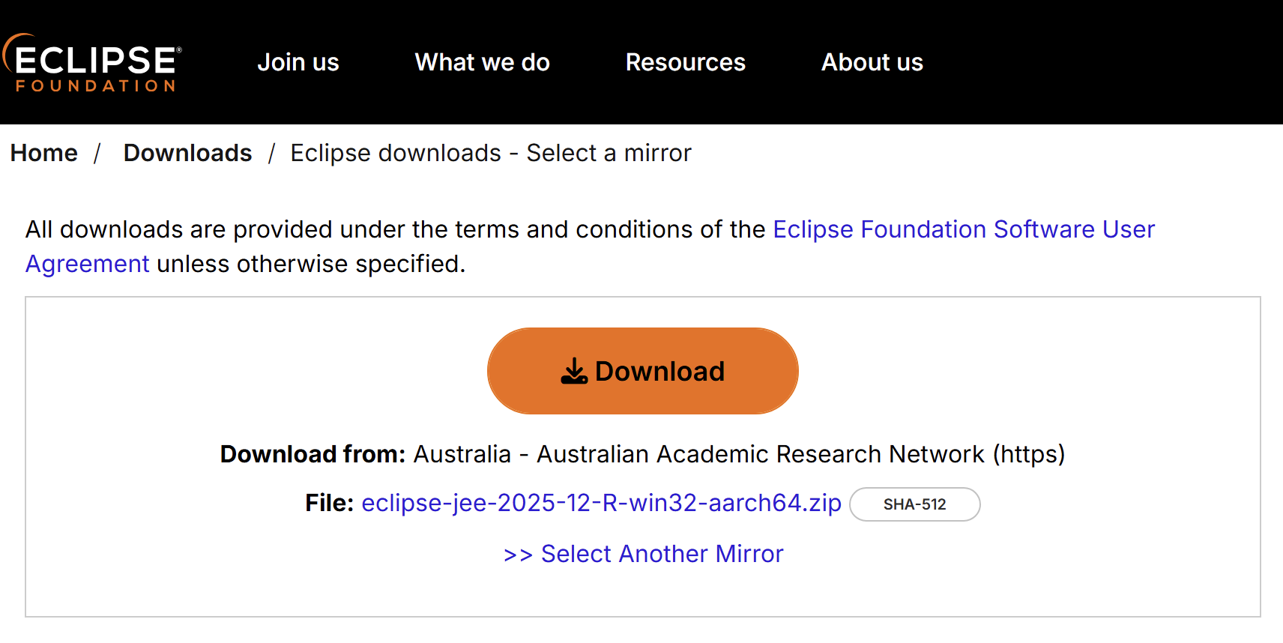Screen dimensions: 1283x643
Task: Navigate to Home via the breadcrumb
Action: 43,153
